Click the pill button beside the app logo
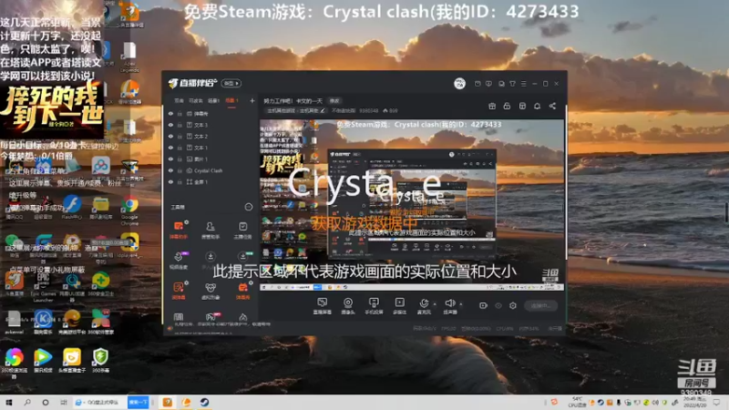Screen dimensions: 729x410 pyautogui.click(x=231, y=83)
